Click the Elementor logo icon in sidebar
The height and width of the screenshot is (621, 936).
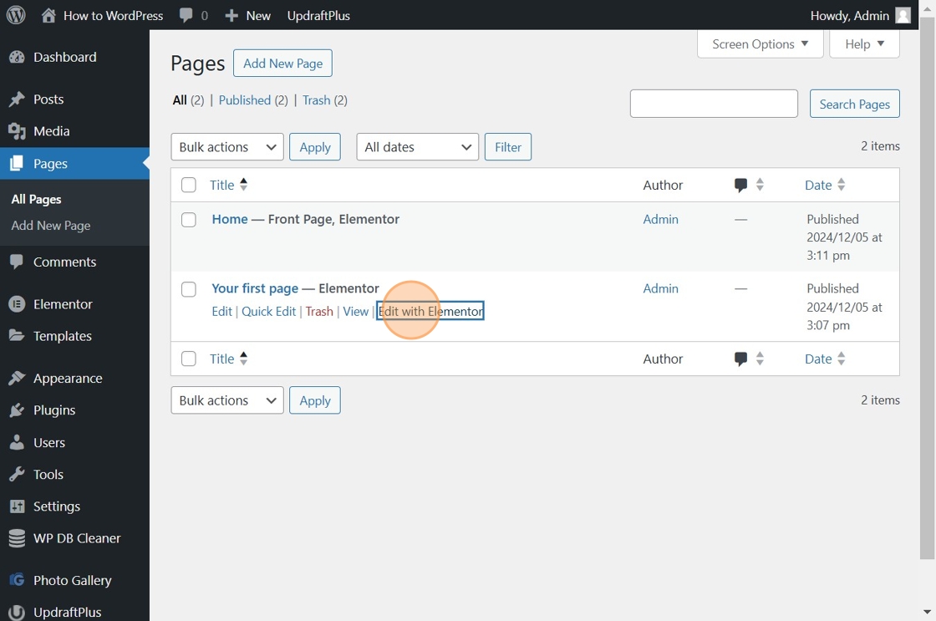pyautogui.click(x=17, y=304)
